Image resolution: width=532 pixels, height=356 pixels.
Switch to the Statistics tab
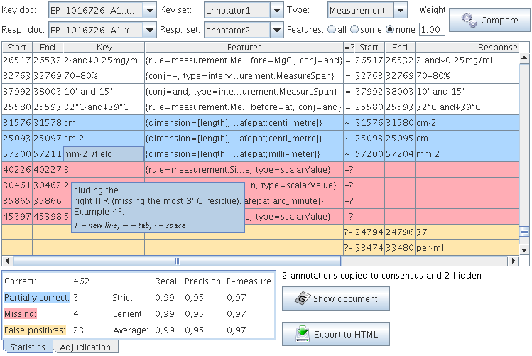27,347
